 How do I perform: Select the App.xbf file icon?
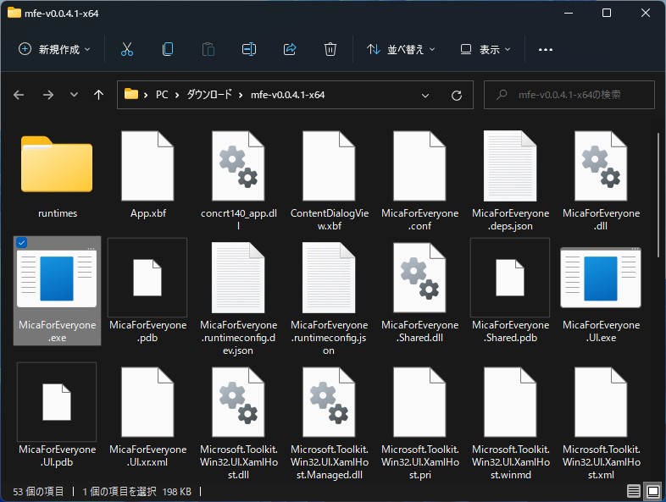pyautogui.click(x=147, y=165)
